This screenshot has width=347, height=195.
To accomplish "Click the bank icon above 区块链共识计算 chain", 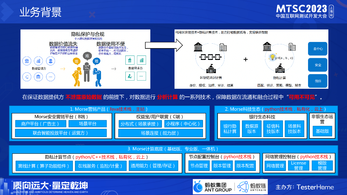I will pos(198,47).
